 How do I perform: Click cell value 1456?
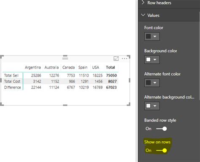(98, 81)
